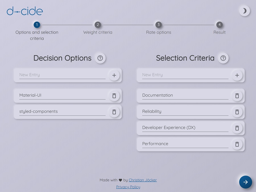The width and height of the screenshot is (256, 192).
Task: Click the Decision Options New Entry field
Action: click(x=62, y=75)
